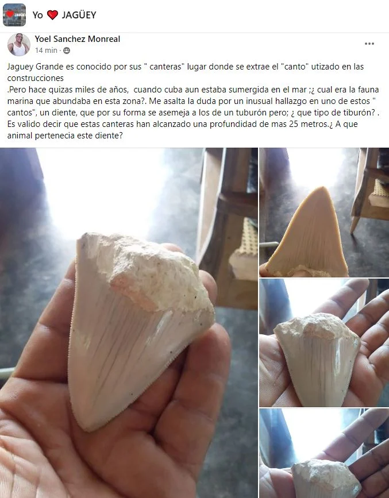This screenshot has height=498, width=389.
Task: Open the large tooth-in-hand photo
Action: coord(129,323)
